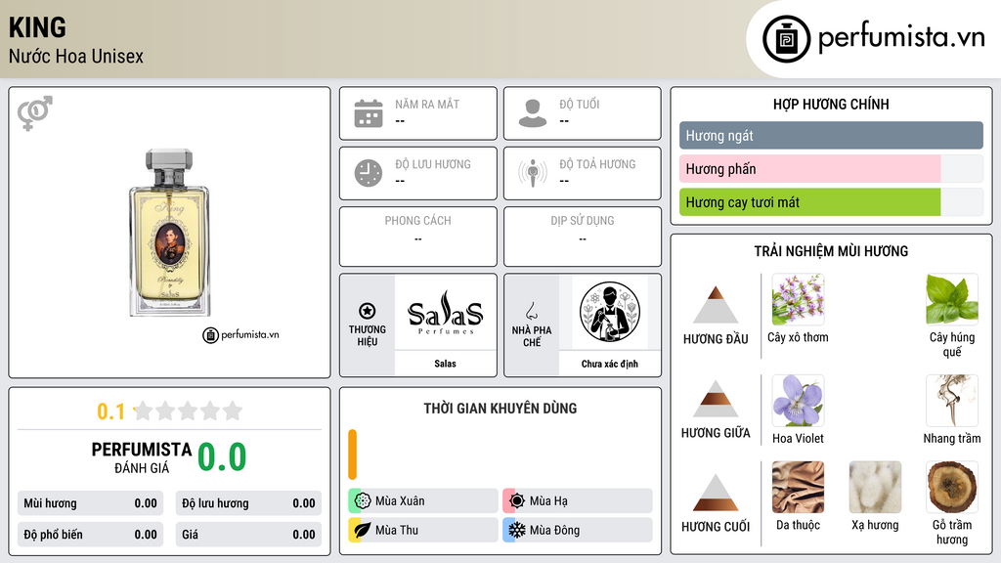Click the Độ lưu hương score row
The height and width of the screenshot is (563, 1001).
click(x=248, y=503)
